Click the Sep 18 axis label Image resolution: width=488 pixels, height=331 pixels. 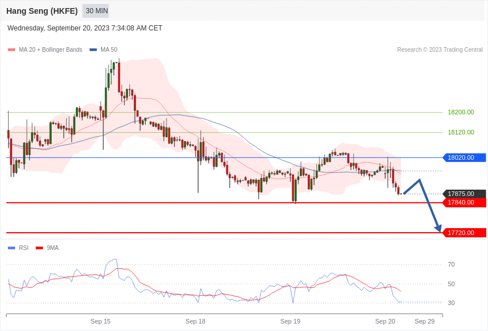pyautogui.click(x=195, y=321)
